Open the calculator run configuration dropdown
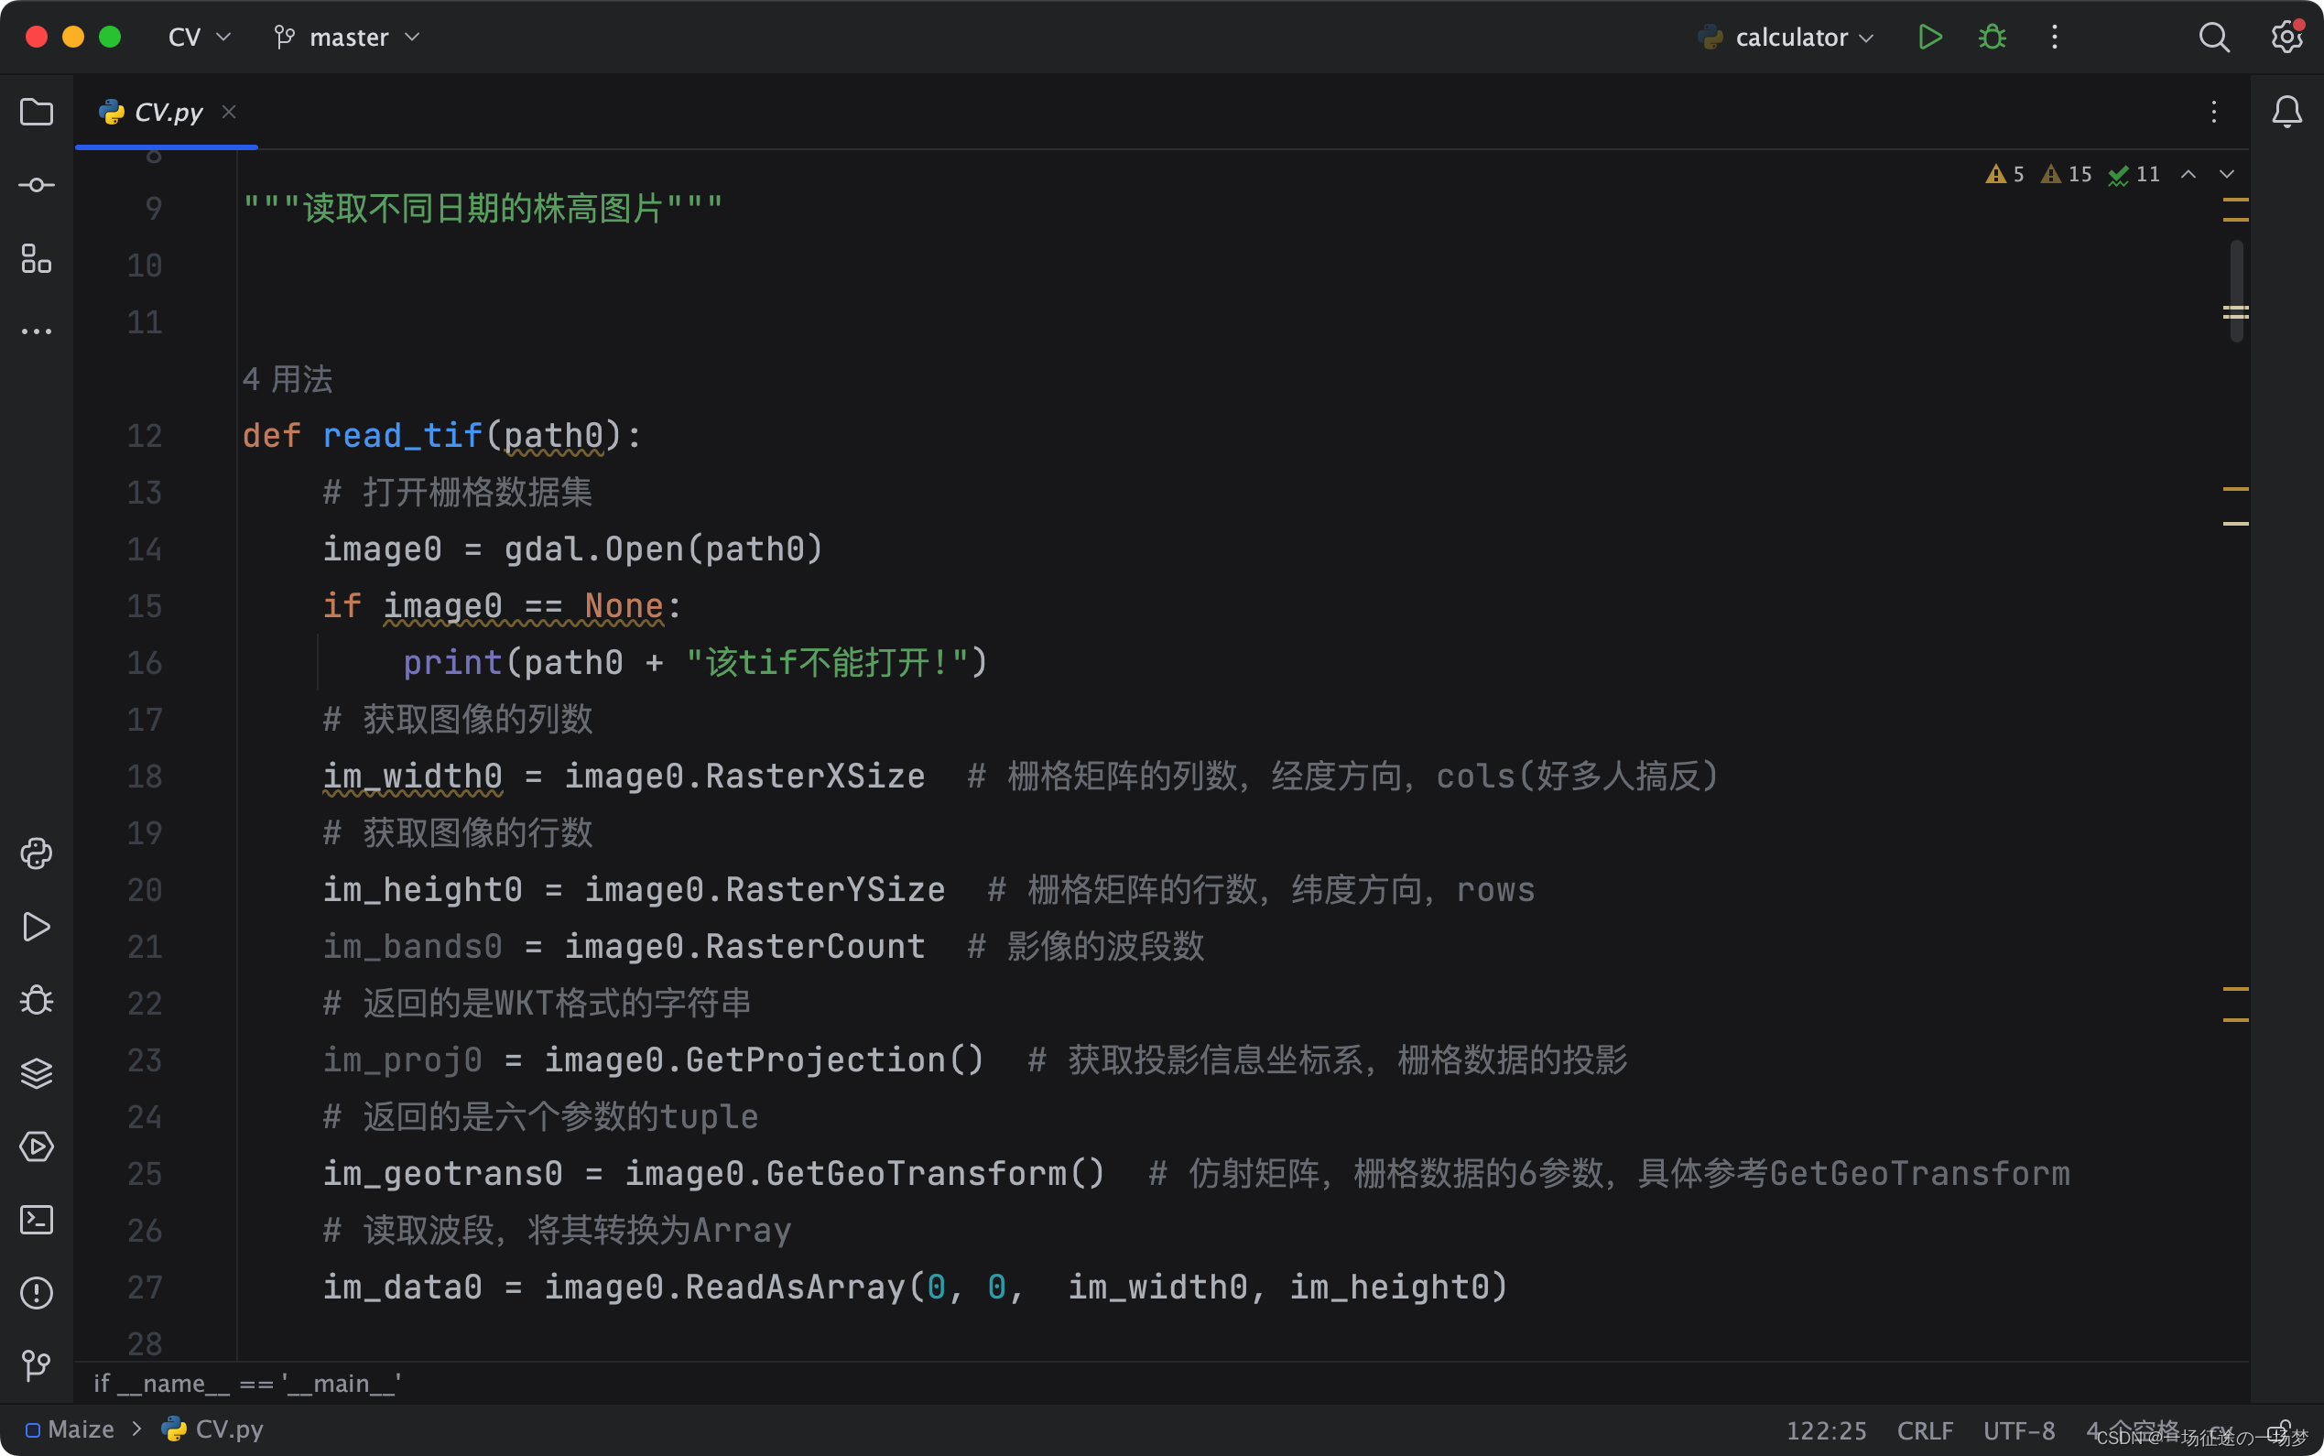The width and height of the screenshot is (2324, 1456). pos(1786,37)
